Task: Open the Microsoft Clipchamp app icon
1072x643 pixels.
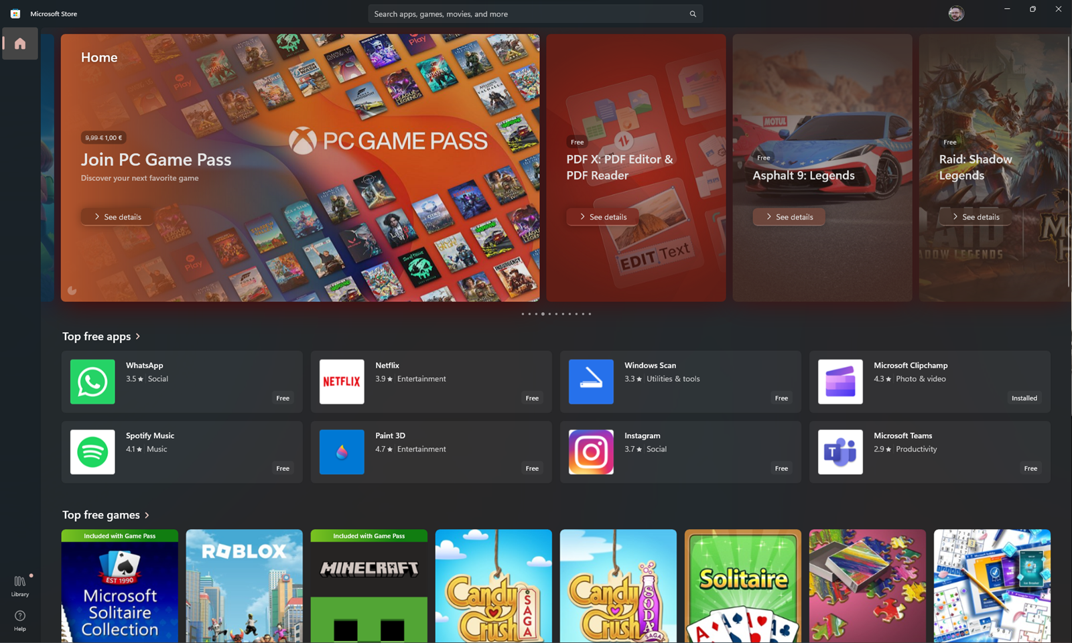Action: coord(840,382)
